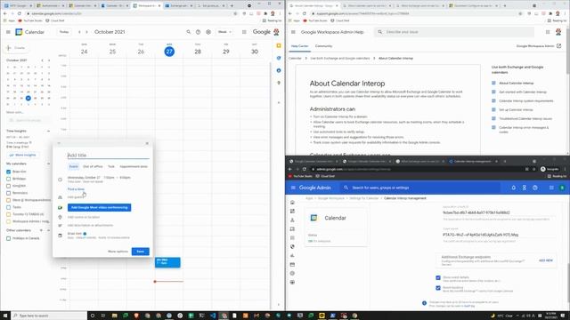Go to the previous week in Calendar
This screenshot has width=570, height=320.
(x=79, y=32)
